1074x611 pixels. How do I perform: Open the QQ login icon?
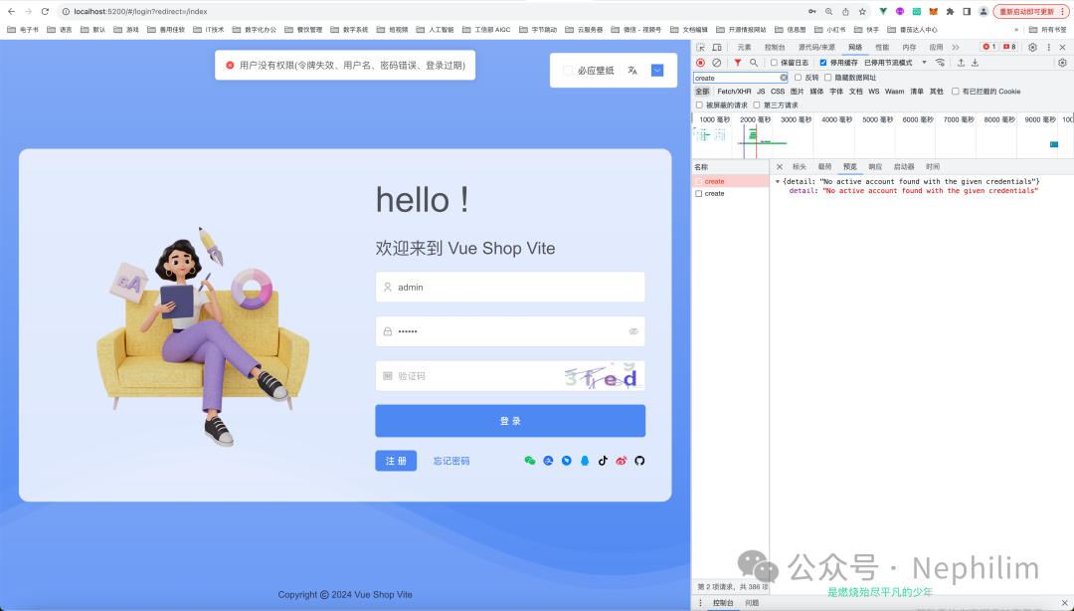585,461
